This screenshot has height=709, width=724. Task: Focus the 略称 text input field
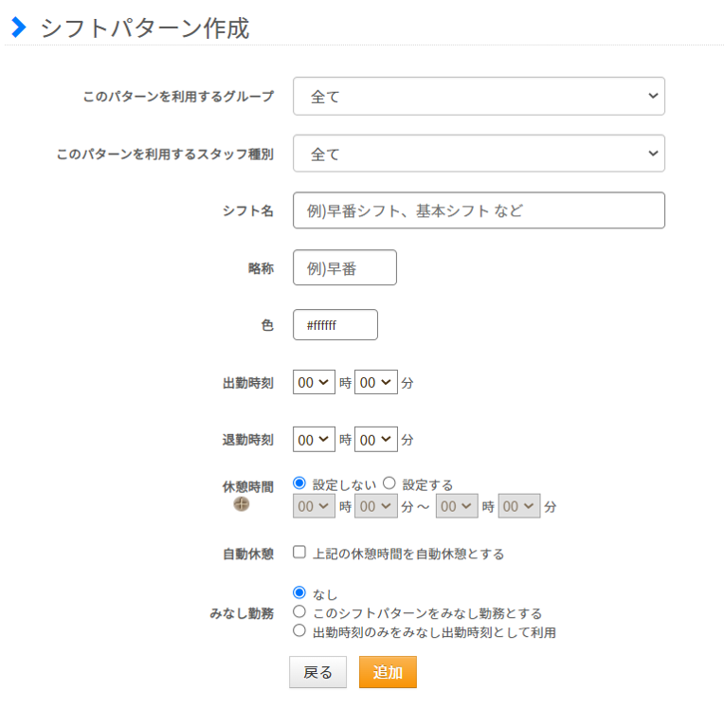pos(344,267)
